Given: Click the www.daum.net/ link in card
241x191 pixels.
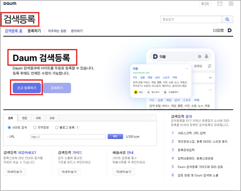Looking at the screenshot, I should tap(141, 73).
